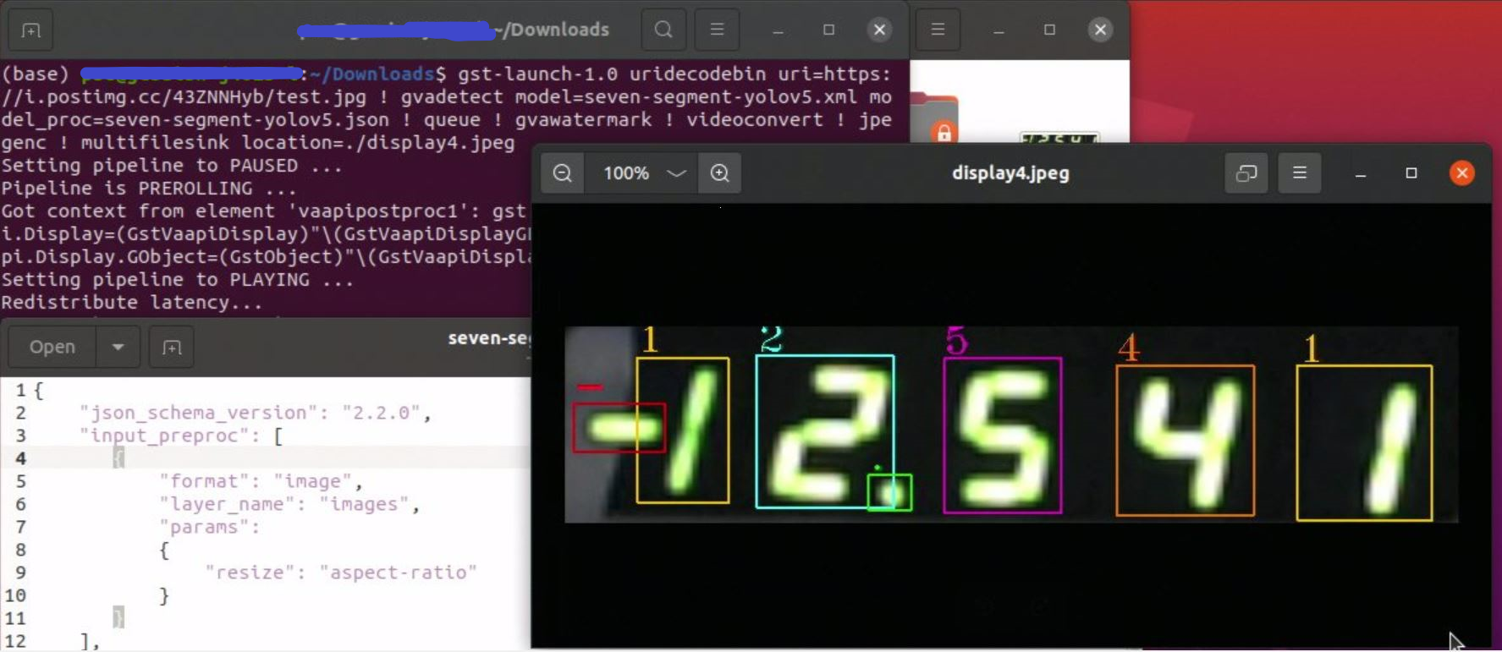Close the display4.jpeg image viewer window
This screenshot has height=652, width=1502.
pyautogui.click(x=1461, y=173)
